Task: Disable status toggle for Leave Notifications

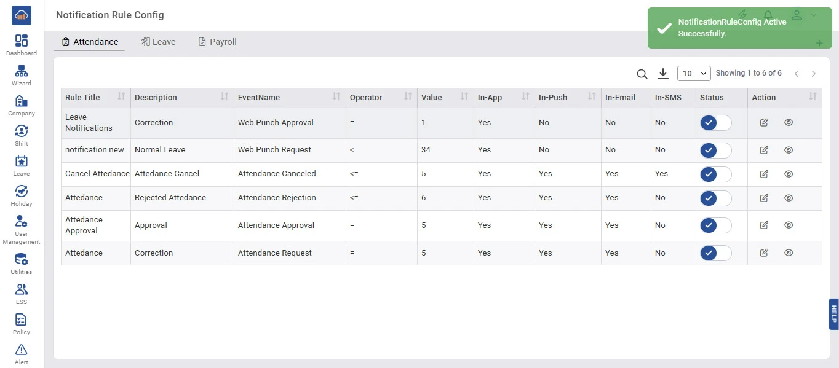Action: [x=715, y=123]
